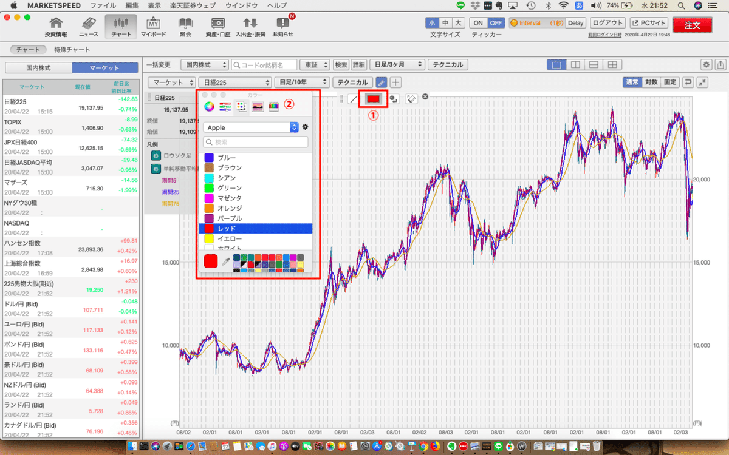
Task: Select the two-column chart layout
Action: point(575,64)
